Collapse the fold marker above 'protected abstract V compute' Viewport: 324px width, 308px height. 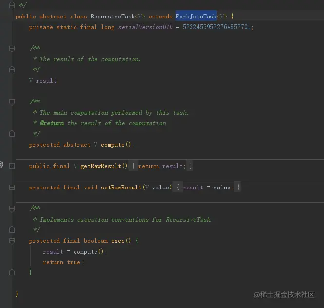(x=12, y=134)
